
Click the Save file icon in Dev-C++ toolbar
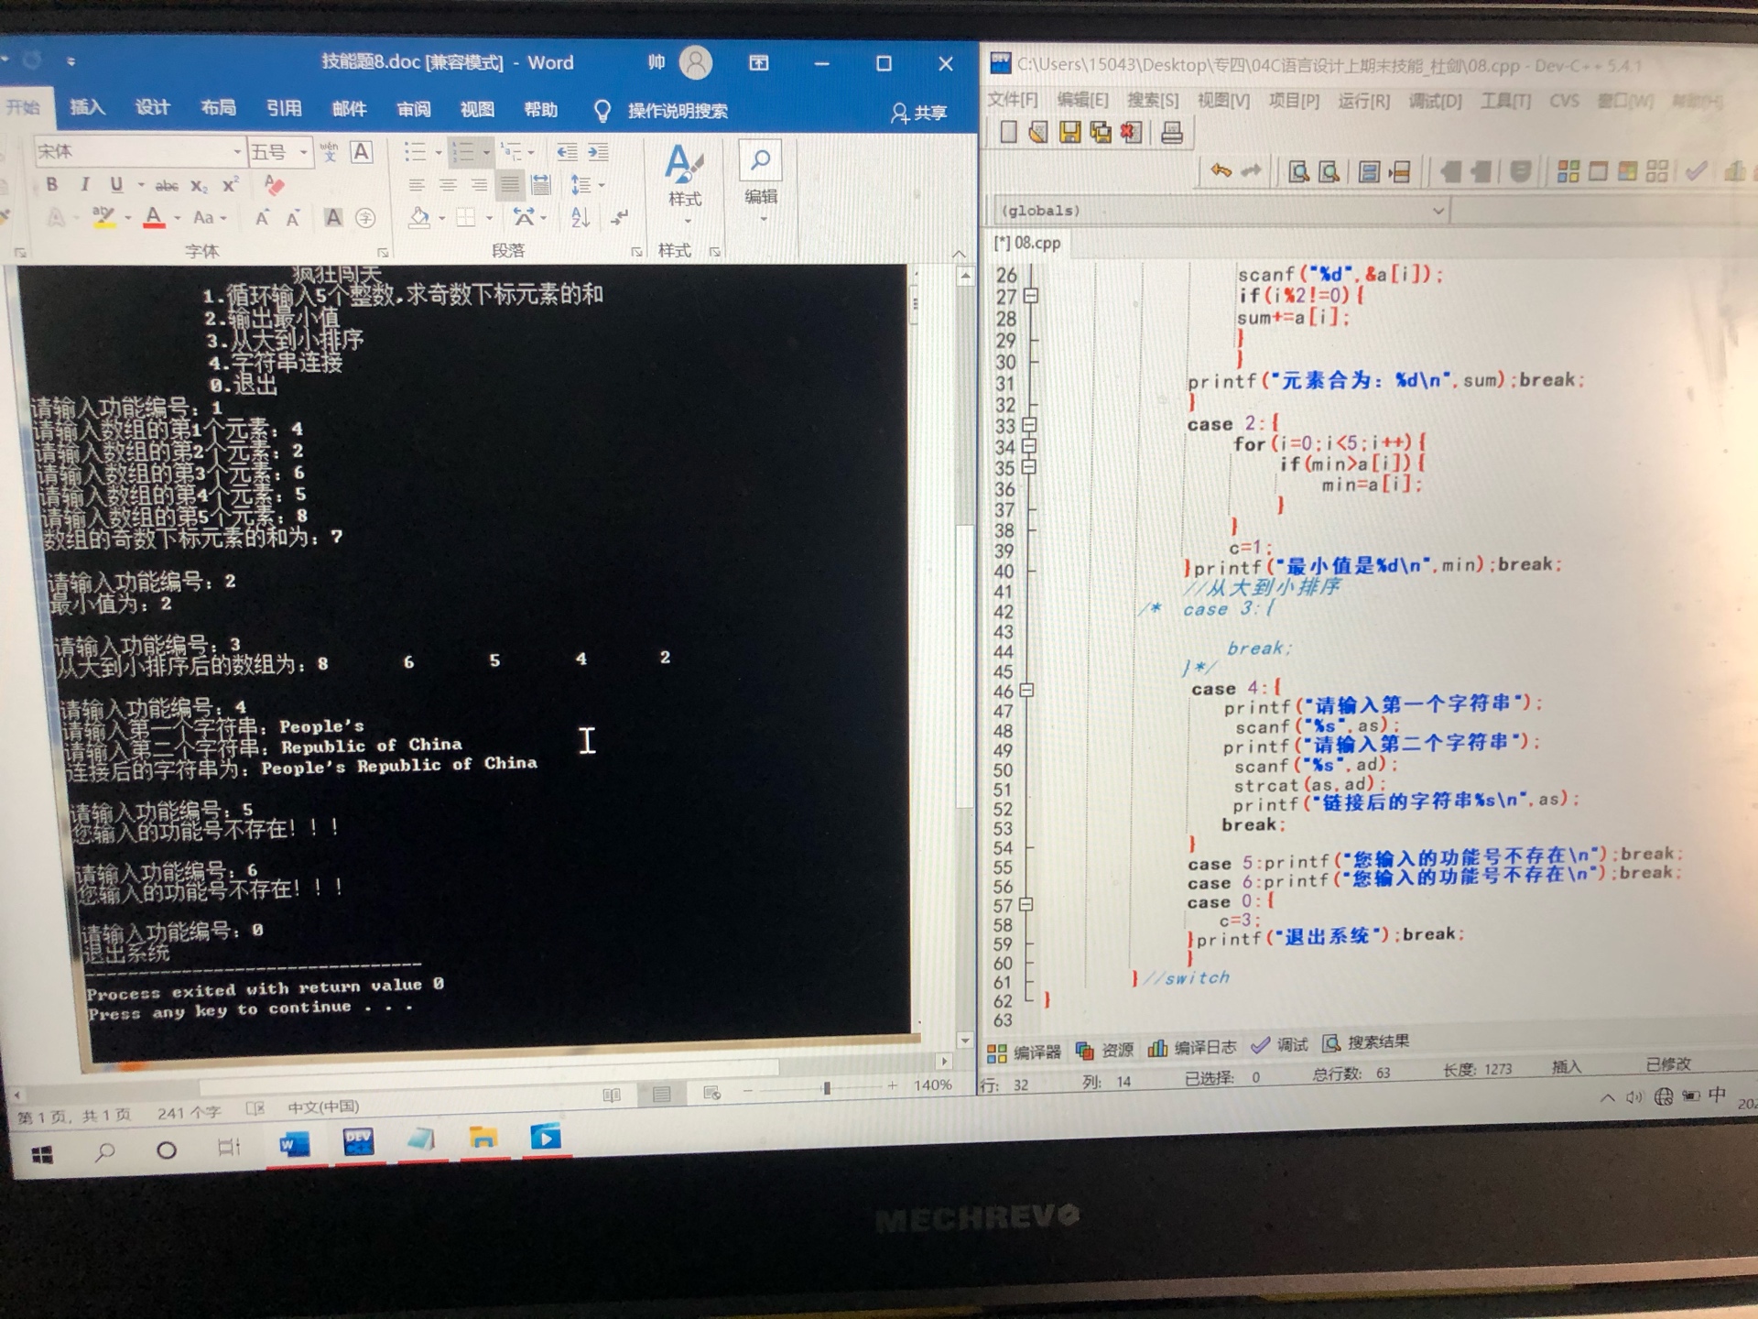(1069, 133)
